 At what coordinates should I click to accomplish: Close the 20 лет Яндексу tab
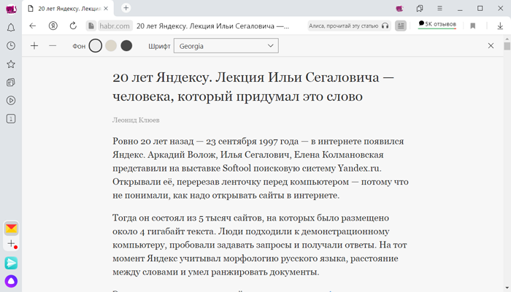[x=106, y=9]
